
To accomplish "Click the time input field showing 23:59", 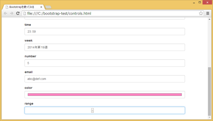I will [x=105, y=32].
